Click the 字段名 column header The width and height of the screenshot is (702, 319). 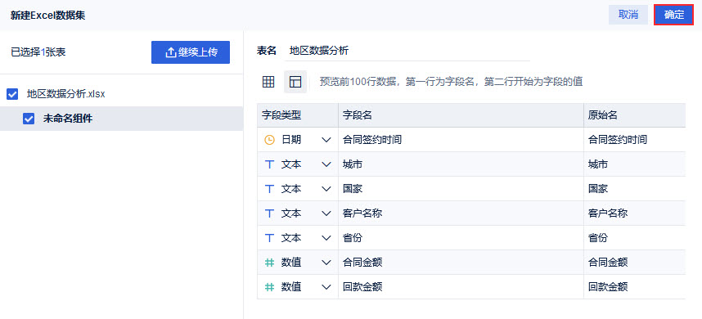click(461, 115)
